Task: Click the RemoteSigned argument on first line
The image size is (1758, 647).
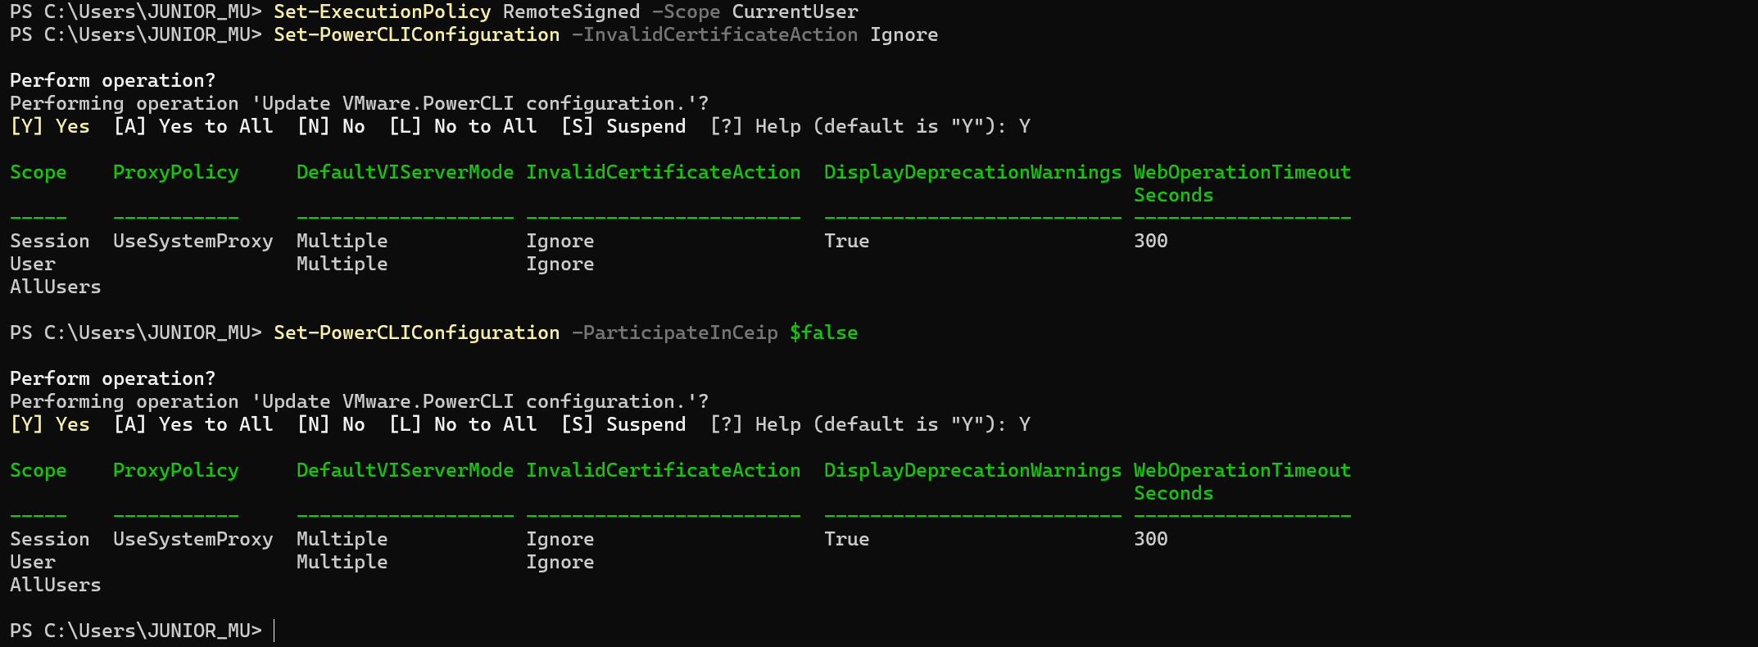Action: (x=571, y=12)
